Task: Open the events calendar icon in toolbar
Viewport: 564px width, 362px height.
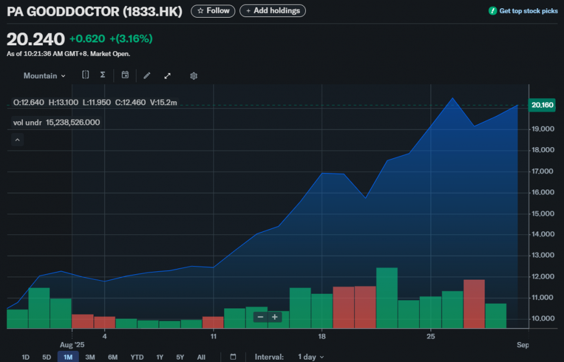Action: coord(125,75)
